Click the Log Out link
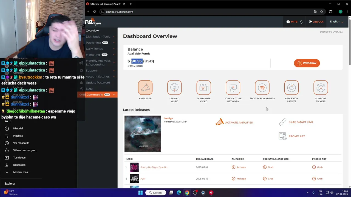This screenshot has width=351, height=197. coord(316,22)
